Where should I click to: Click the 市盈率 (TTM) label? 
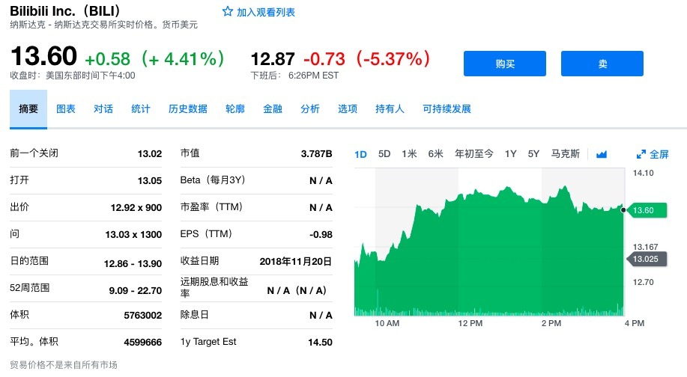[x=211, y=207]
